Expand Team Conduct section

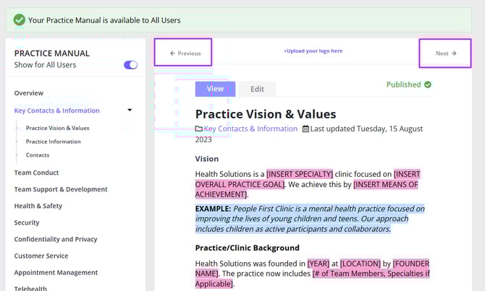[36, 173]
